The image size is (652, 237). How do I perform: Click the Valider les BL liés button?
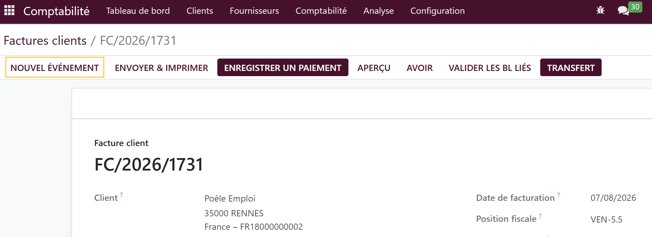[x=490, y=68]
